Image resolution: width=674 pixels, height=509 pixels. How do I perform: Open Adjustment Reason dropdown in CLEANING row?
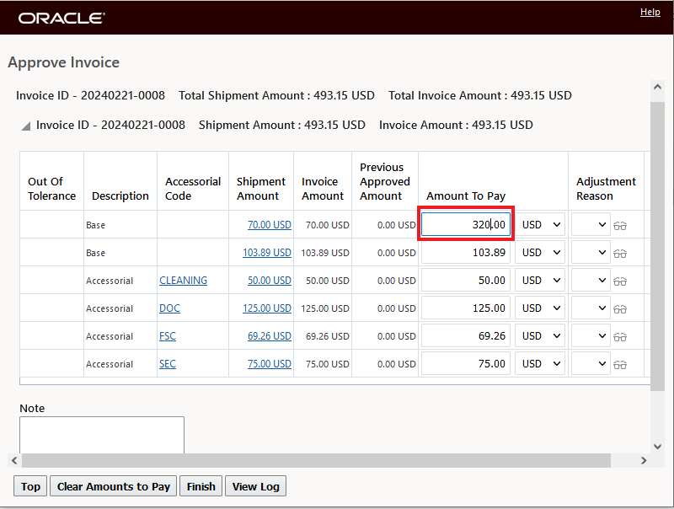click(591, 281)
